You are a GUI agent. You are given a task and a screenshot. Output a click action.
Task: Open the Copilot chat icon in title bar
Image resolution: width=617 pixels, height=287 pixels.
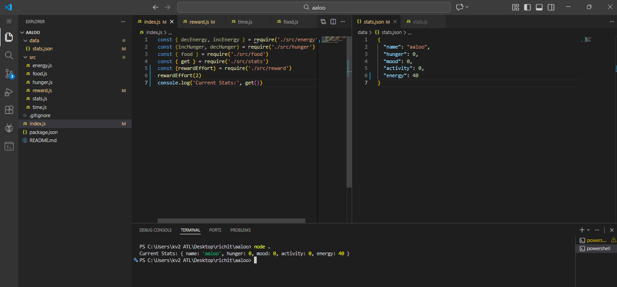tap(459, 7)
